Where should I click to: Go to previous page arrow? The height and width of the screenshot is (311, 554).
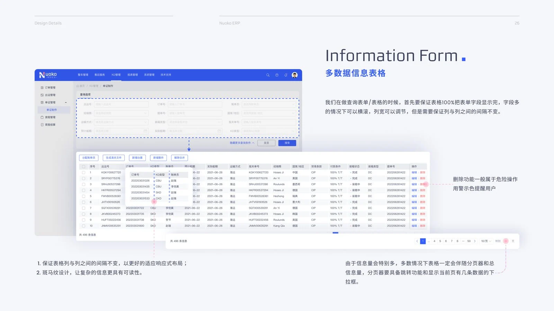point(417,241)
